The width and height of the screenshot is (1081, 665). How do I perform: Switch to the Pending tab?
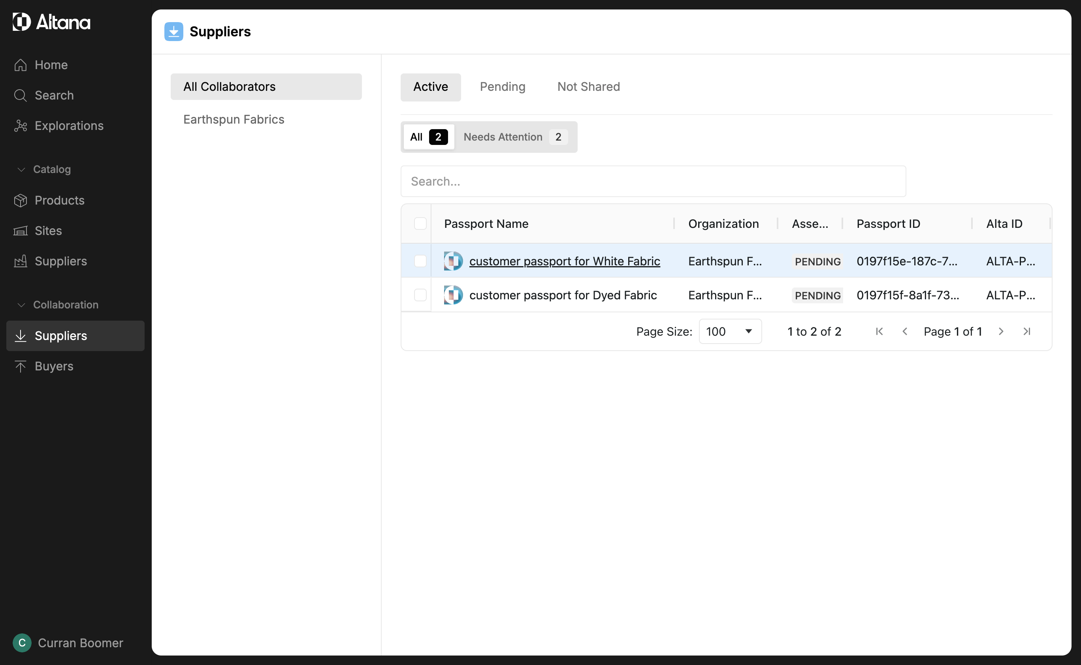coord(503,86)
